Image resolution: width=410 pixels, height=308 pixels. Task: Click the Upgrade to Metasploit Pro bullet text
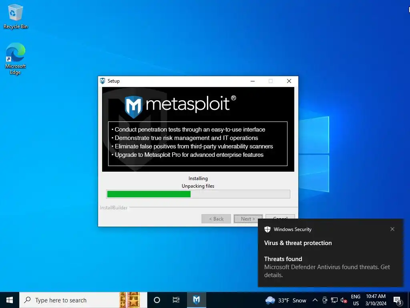click(189, 155)
